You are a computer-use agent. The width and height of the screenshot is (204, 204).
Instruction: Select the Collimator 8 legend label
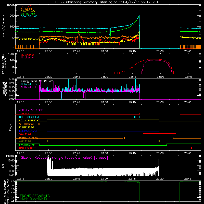point(29,84)
